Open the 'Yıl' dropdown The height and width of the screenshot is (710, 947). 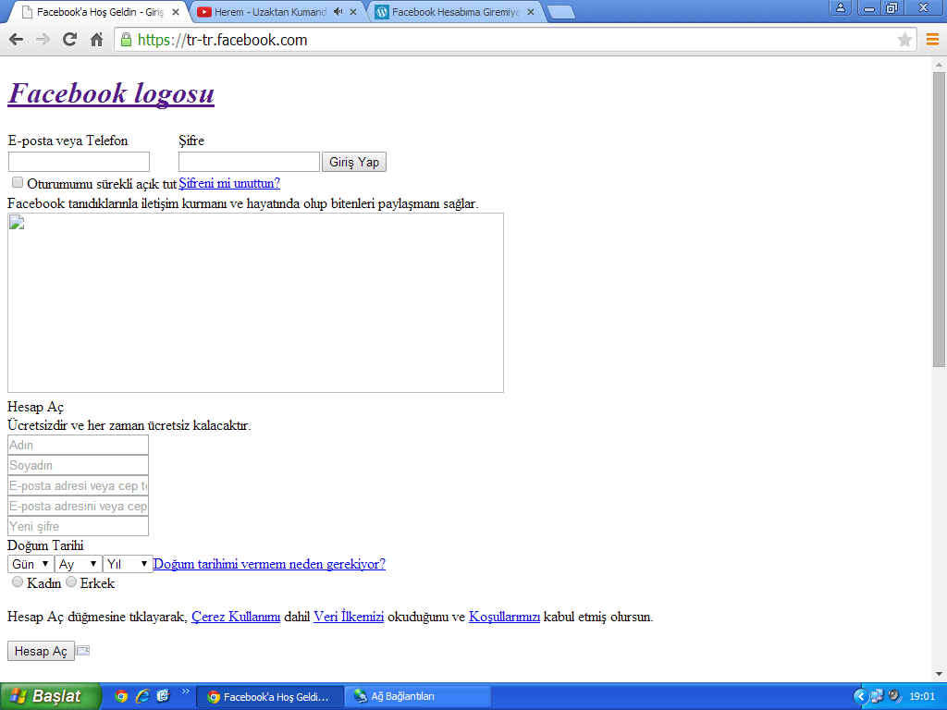tap(128, 563)
